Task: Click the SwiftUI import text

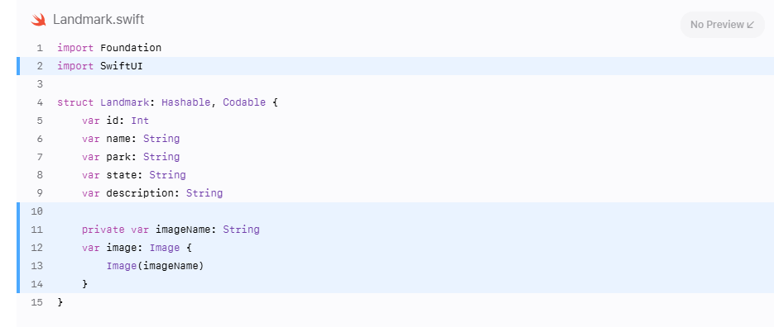Action: 122,66
